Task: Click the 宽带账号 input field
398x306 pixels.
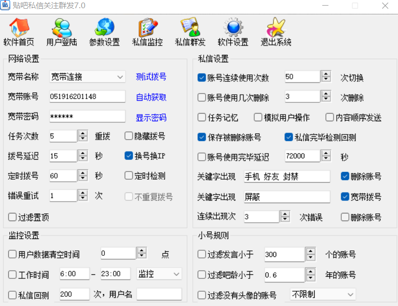Action: pos(87,97)
